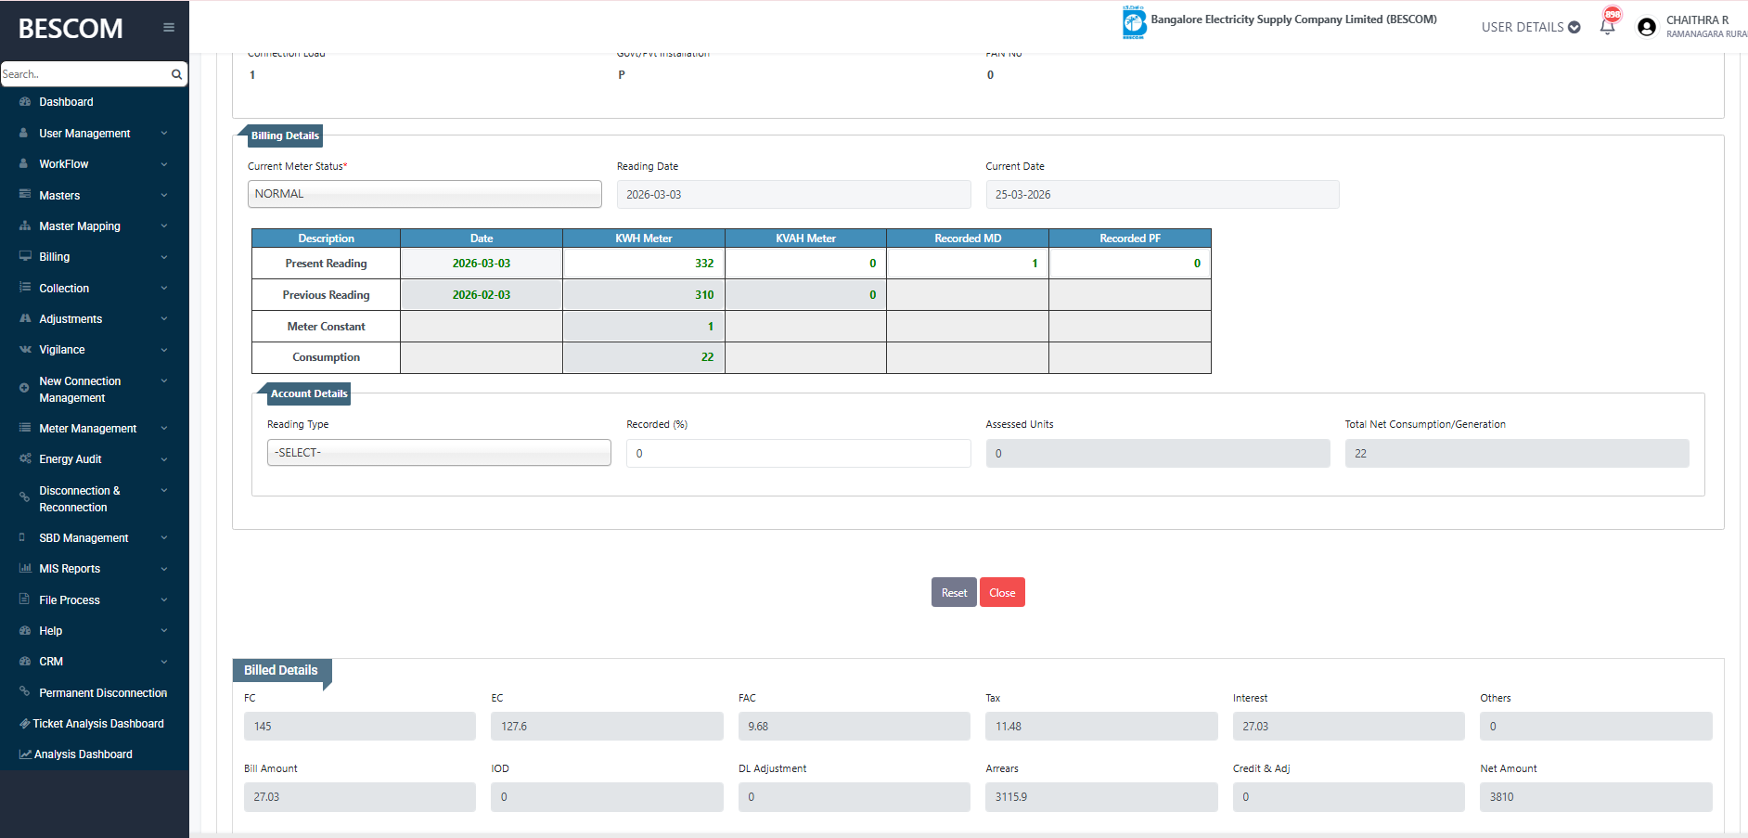Click the Present Reading KWH Meter field
Viewport: 1748px width, 838px height.
pos(643,264)
